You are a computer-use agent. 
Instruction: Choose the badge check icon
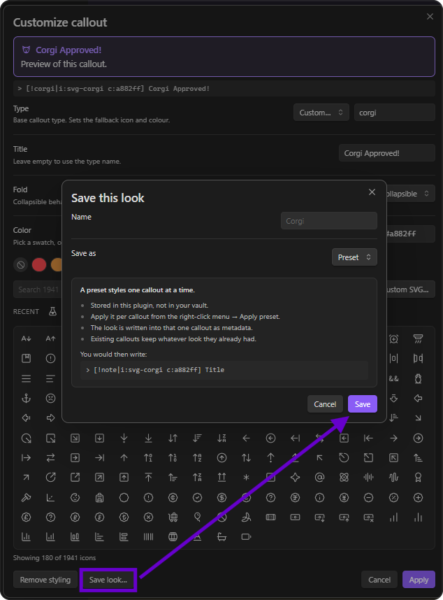197,497
